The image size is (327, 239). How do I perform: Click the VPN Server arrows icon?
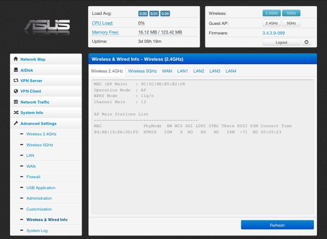point(16,80)
